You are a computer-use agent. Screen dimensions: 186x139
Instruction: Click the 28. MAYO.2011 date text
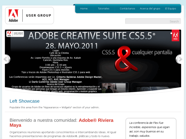tap(72, 46)
